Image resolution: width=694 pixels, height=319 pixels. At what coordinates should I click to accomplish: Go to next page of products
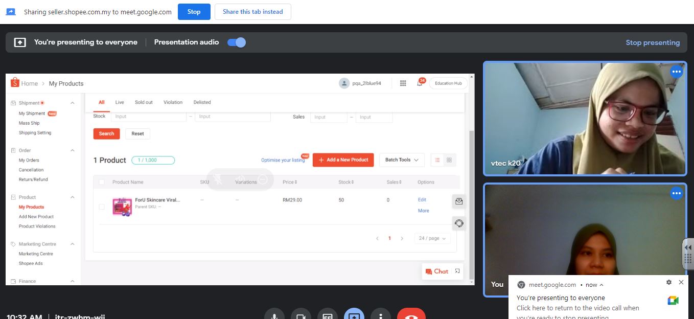click(x=402, y=238)
